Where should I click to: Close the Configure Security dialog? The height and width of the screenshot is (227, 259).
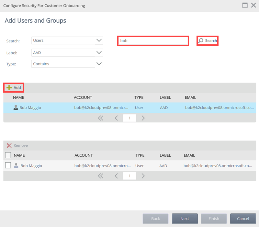click(x=253, y=5)
